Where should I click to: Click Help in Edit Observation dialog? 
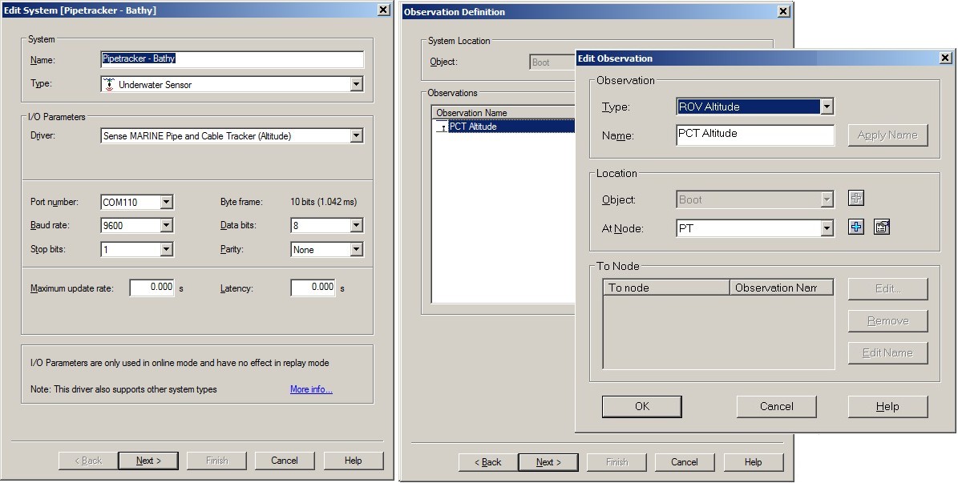pyautogui.click(x=887, y=407)
